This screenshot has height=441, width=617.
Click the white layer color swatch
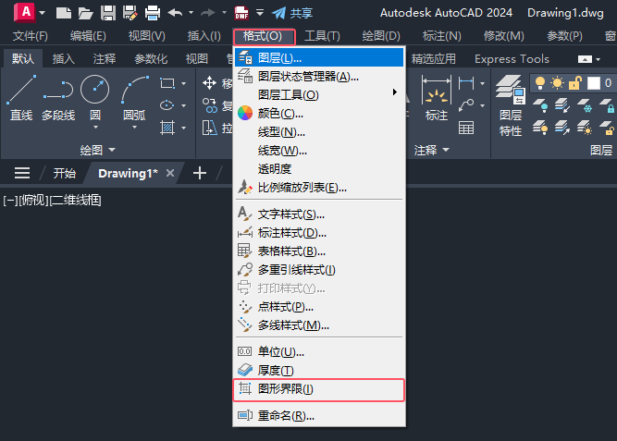point(593,83)
